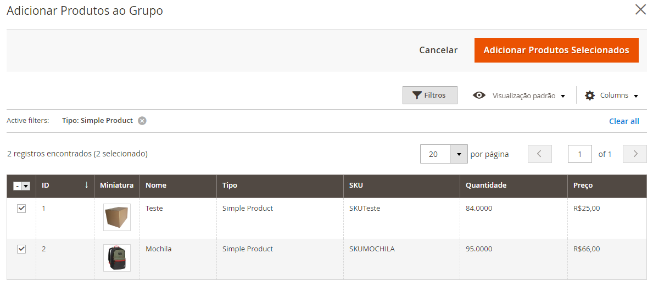Open the mass-select dropdown arrow in header
Image resolution: width=653 pixels, height=287 pixels.
[26, 187]
